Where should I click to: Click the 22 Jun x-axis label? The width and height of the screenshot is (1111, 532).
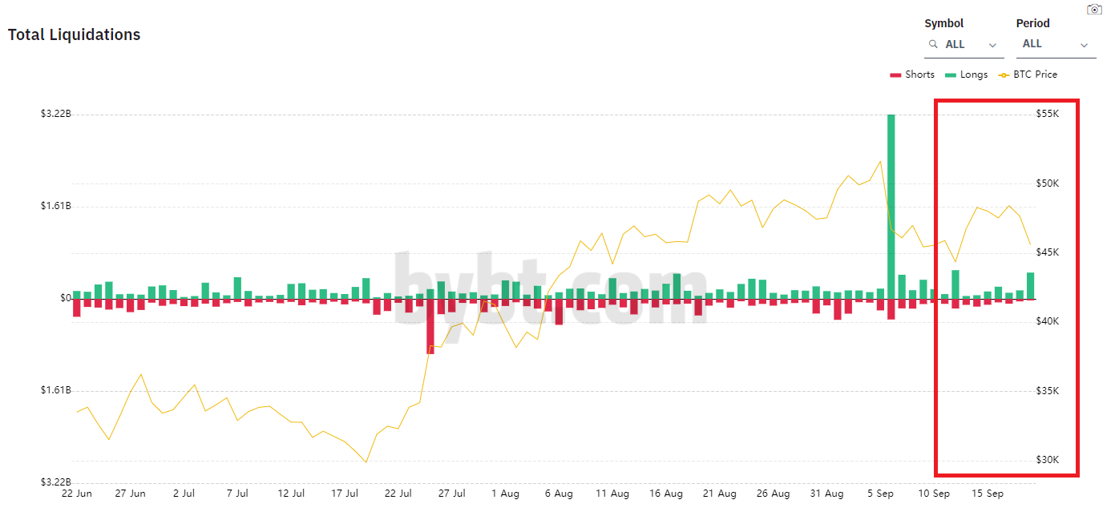tap(77, 494)
